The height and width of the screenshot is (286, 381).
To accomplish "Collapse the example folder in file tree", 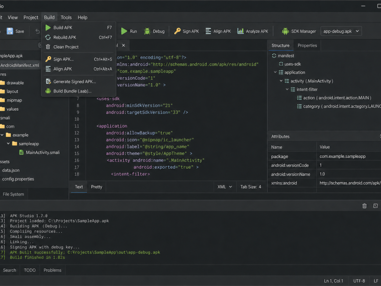I will pos(2,135).
